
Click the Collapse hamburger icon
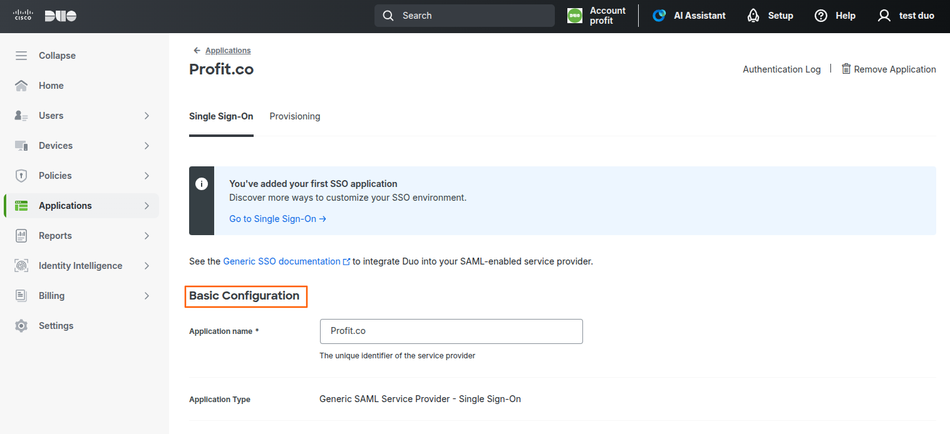point(21,56)
